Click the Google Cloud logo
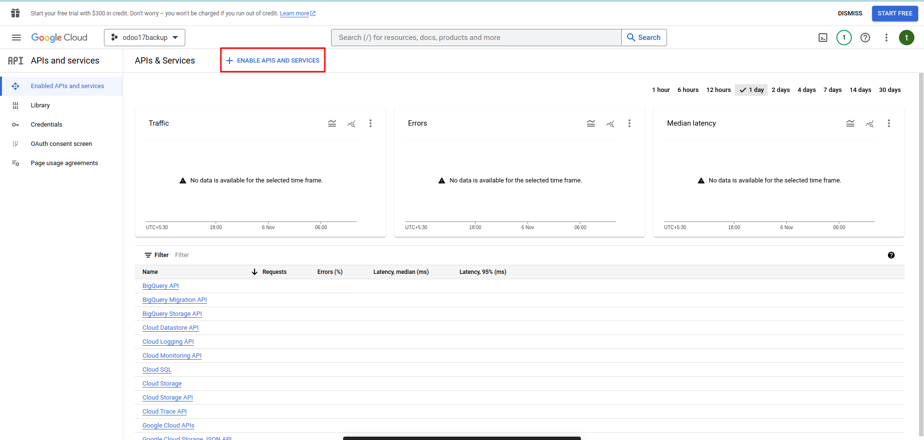Screen dimensions: 924x440 59,38
